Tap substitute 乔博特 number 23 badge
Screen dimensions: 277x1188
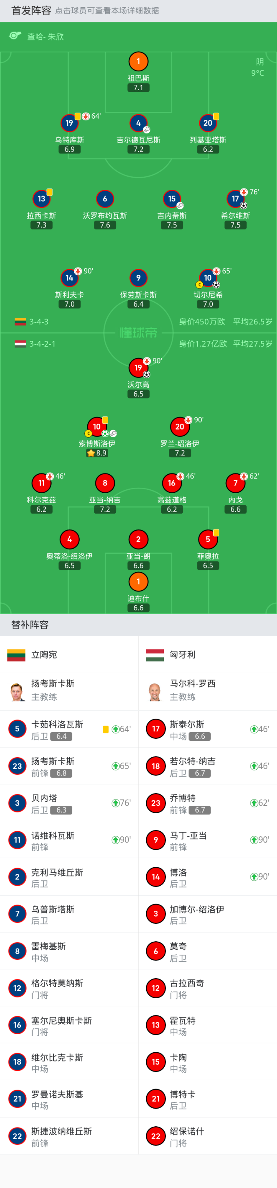155,803
